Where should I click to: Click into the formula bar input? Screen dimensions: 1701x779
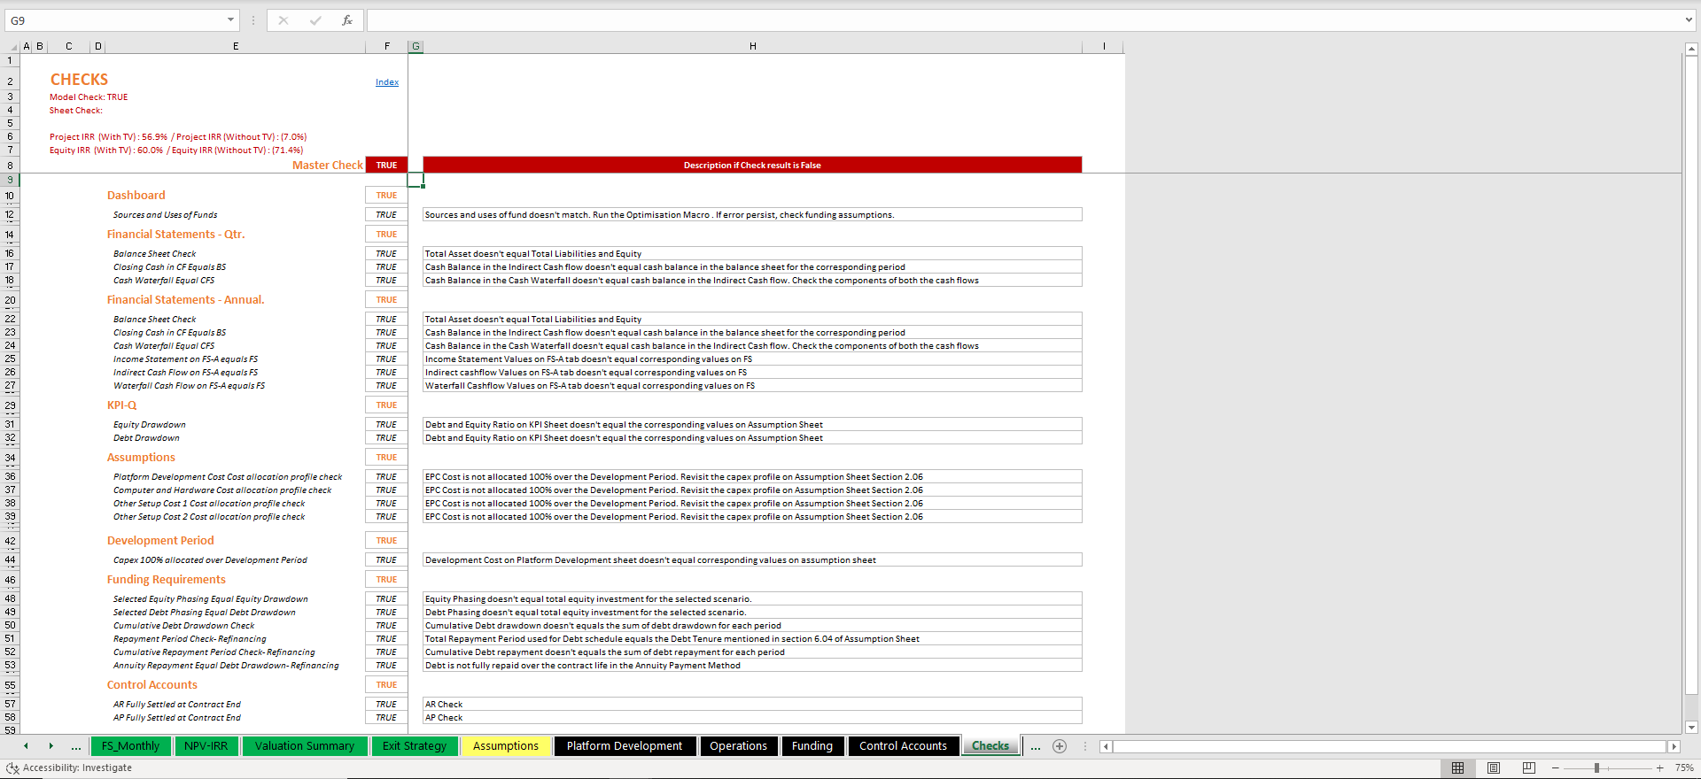1023,20
